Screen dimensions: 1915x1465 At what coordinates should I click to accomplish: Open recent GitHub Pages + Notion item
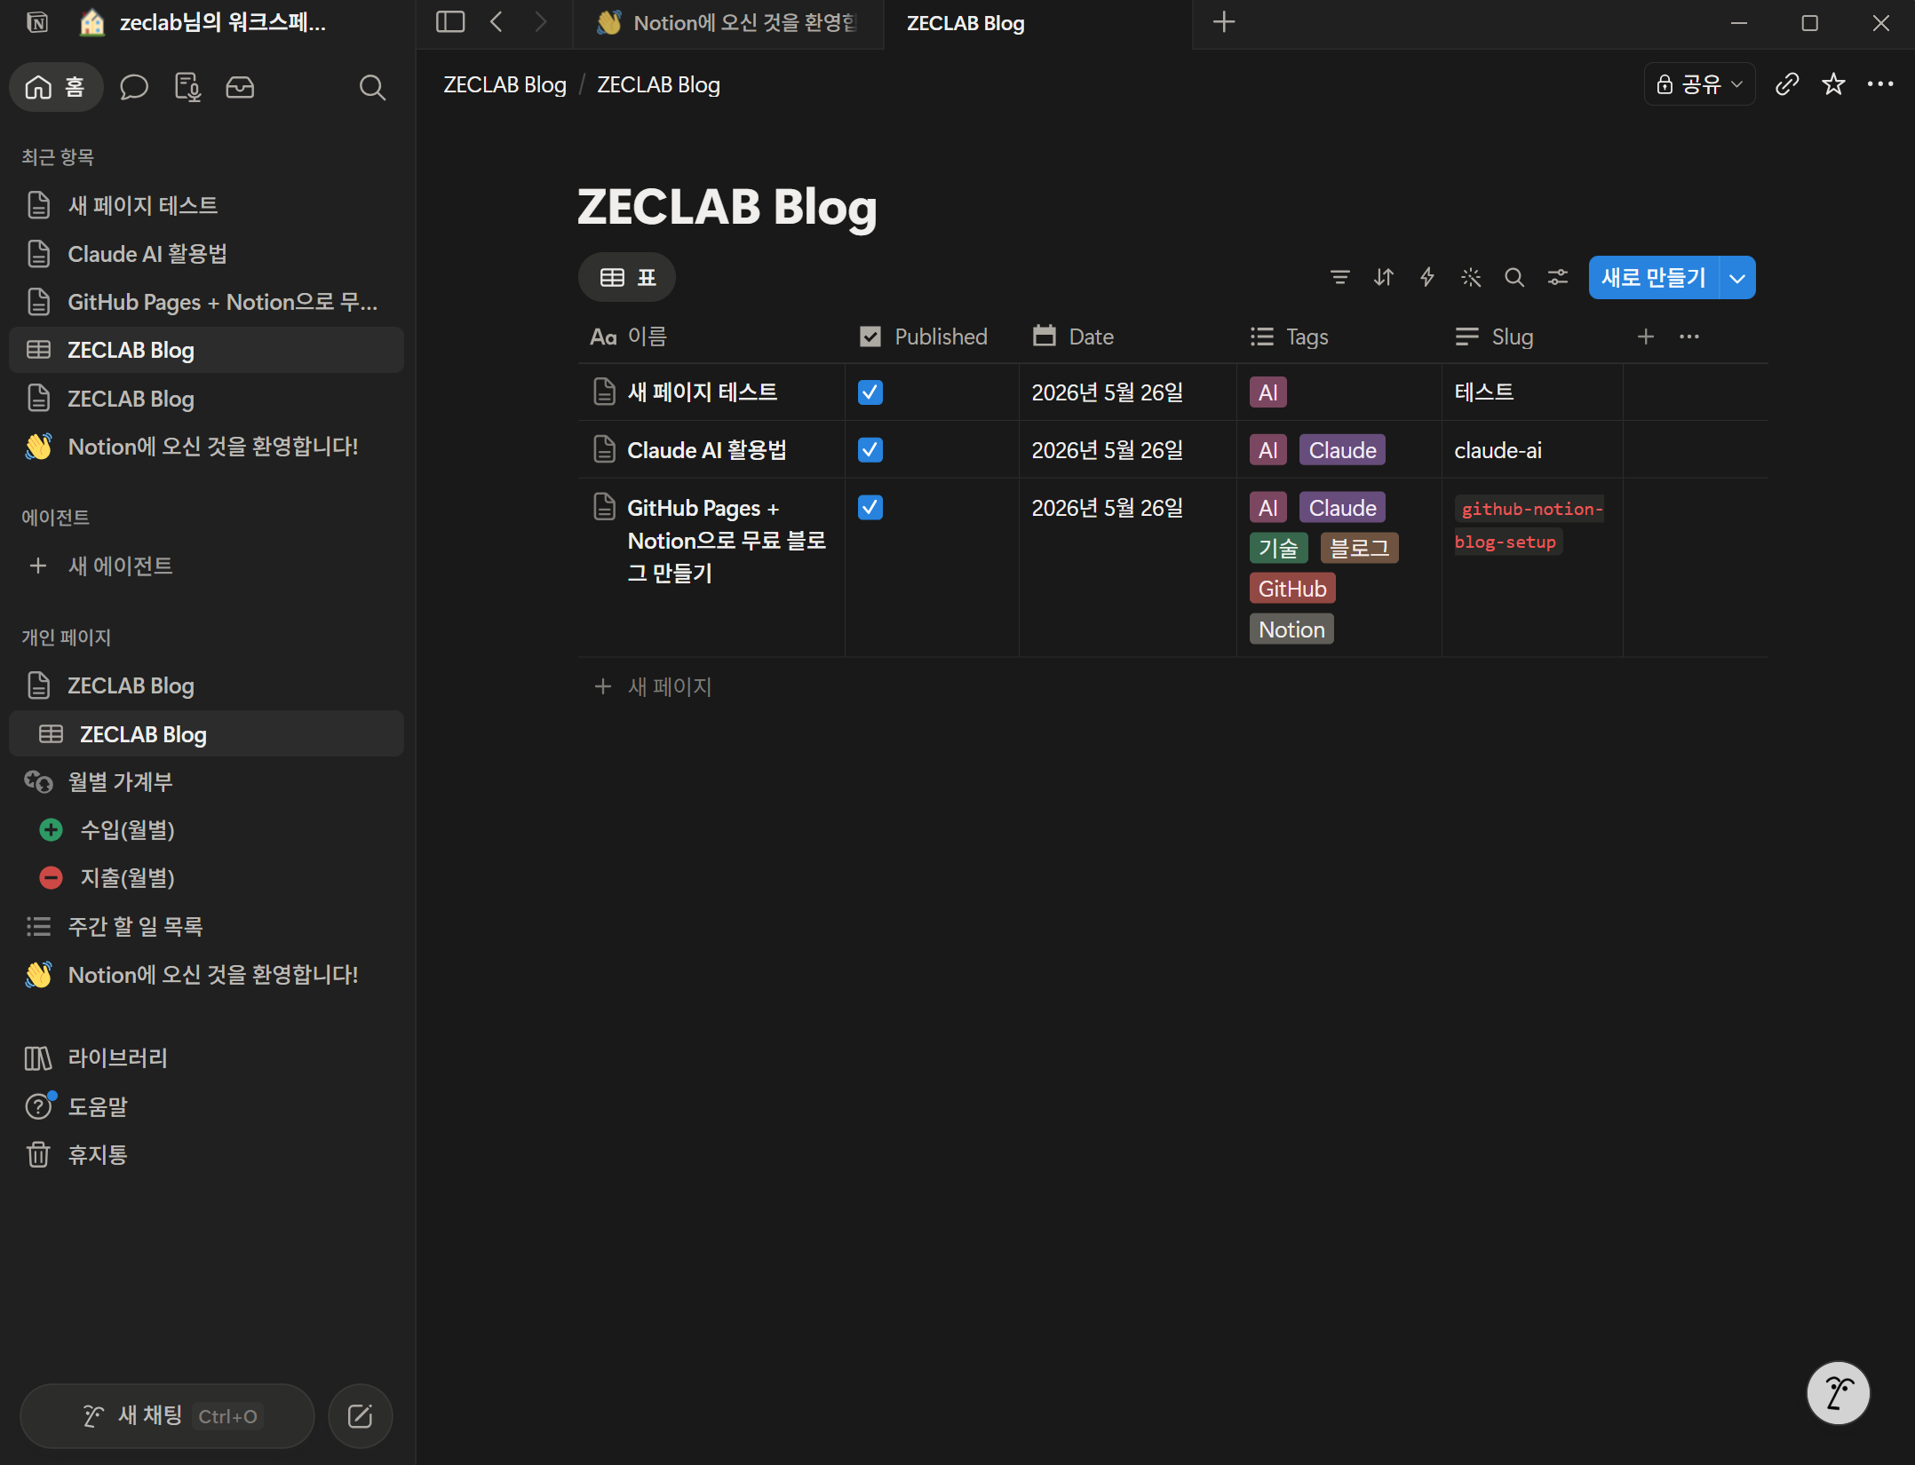coord(206,302)
